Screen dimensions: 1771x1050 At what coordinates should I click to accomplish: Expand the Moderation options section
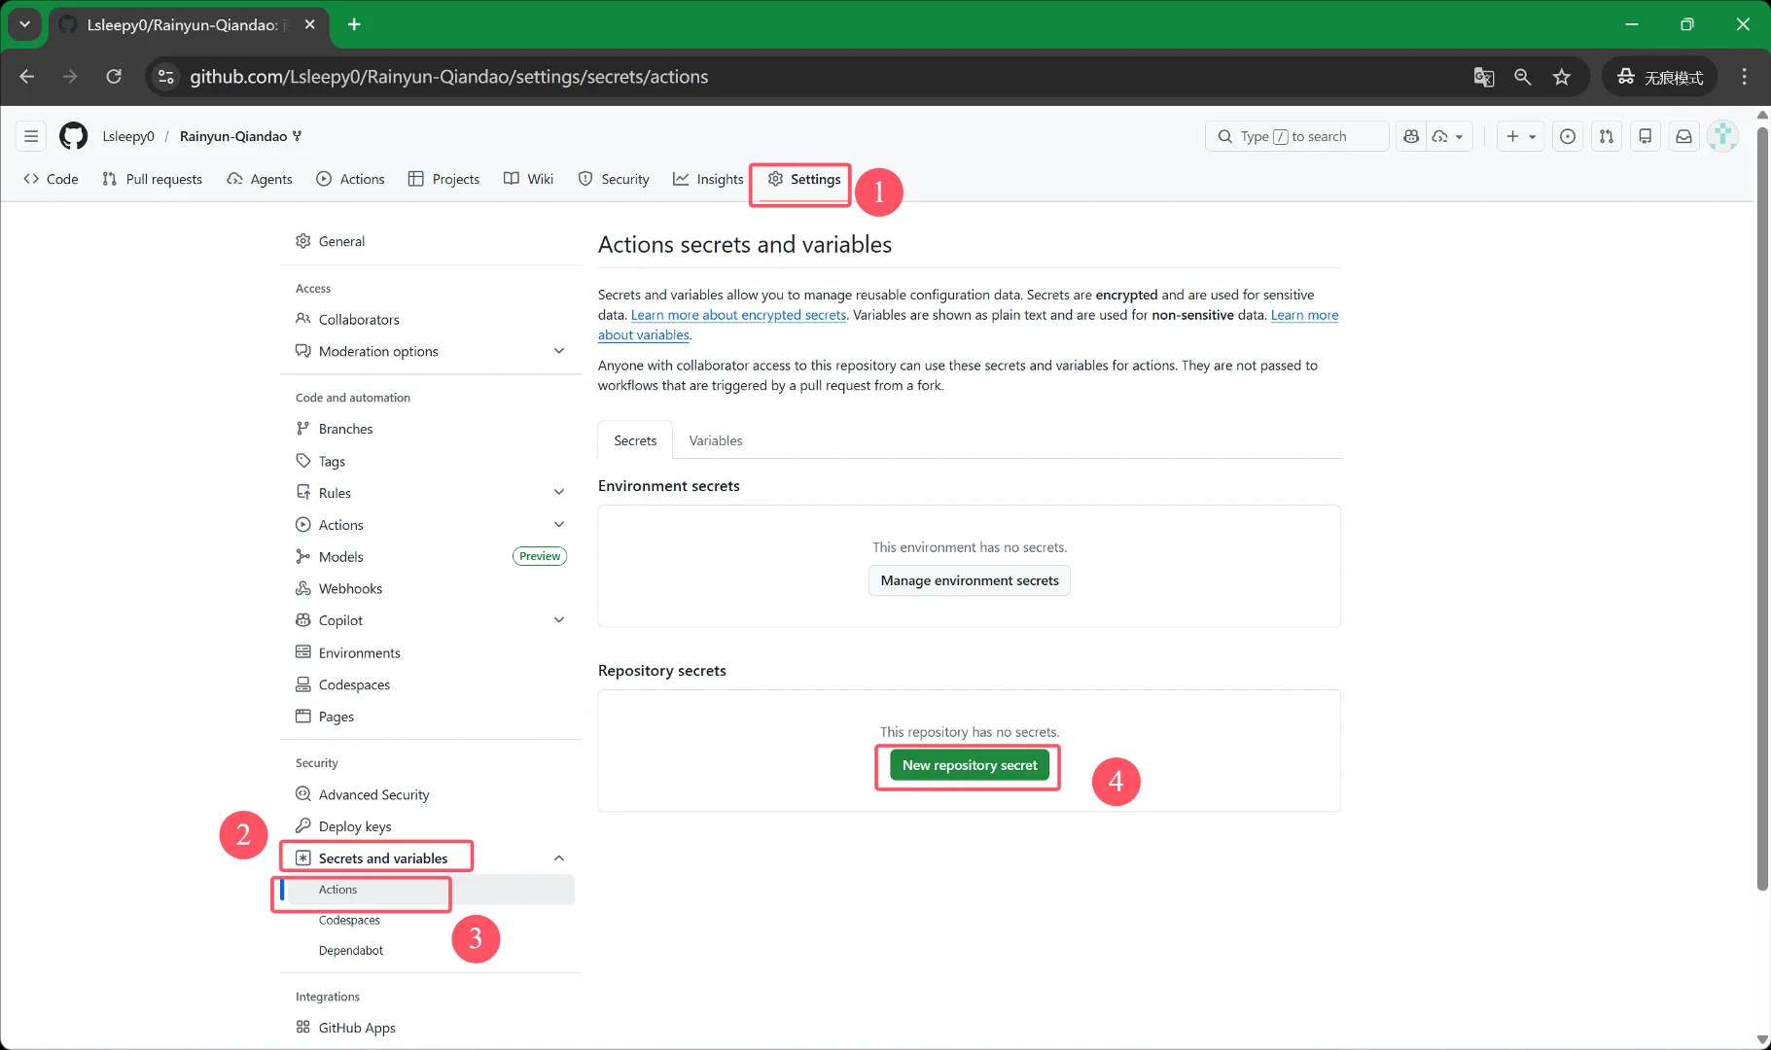(x=558, y=351)
